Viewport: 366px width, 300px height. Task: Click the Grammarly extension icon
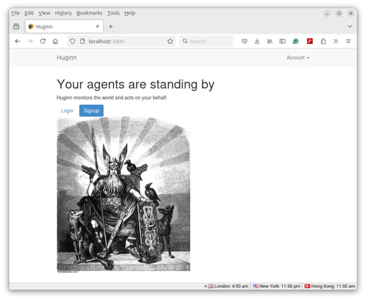tap(296, 41)
